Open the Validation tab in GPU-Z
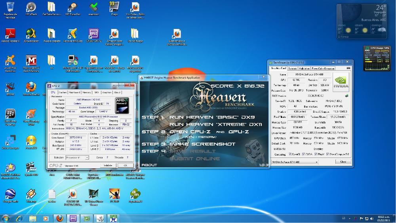The height and width of the screenshot is (223, 396). click(x=304, y=68)
